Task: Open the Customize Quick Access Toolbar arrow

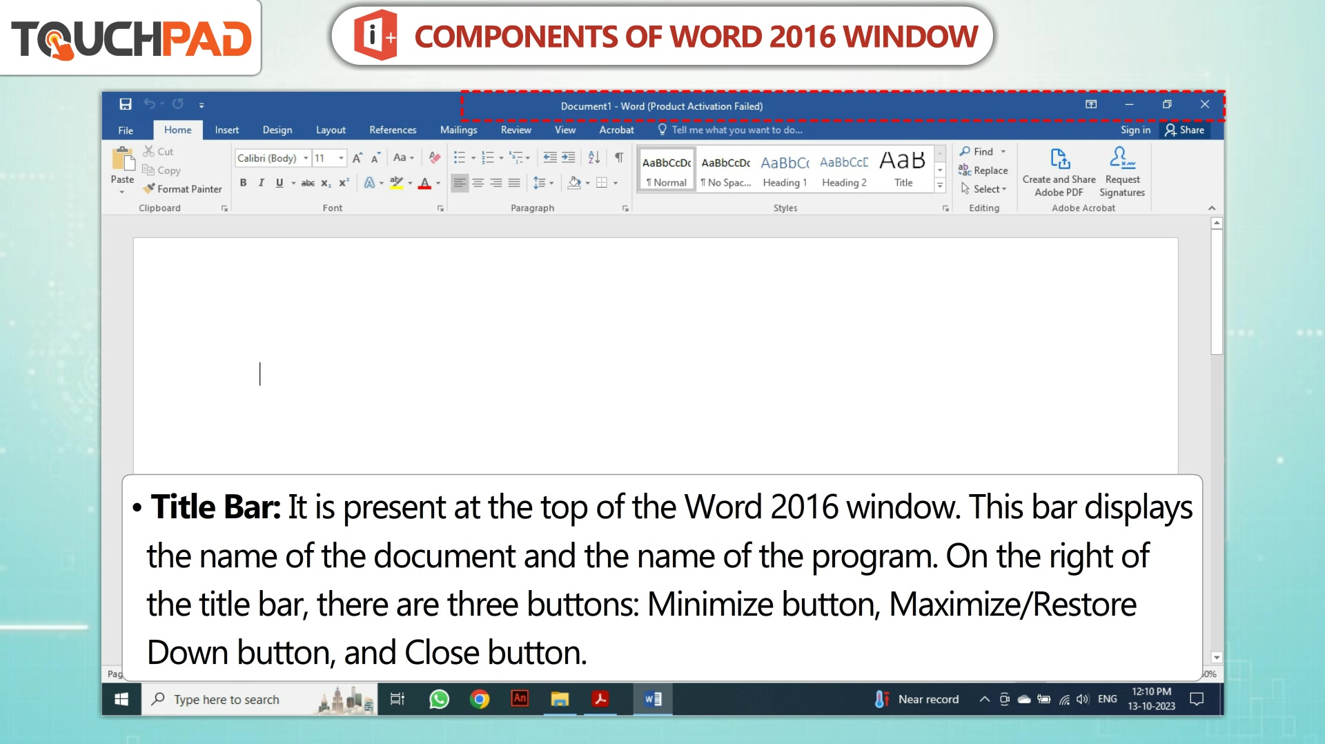Action: click(x=202, y=105)
